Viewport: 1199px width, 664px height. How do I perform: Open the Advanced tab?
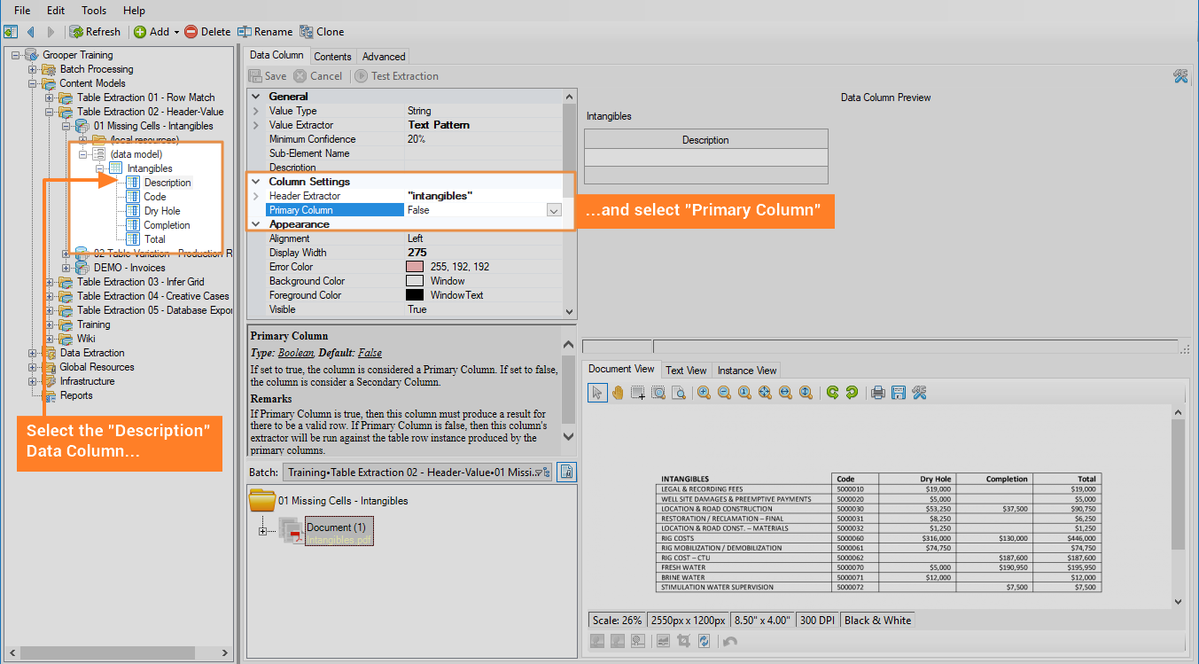click(x=384, y=56)
